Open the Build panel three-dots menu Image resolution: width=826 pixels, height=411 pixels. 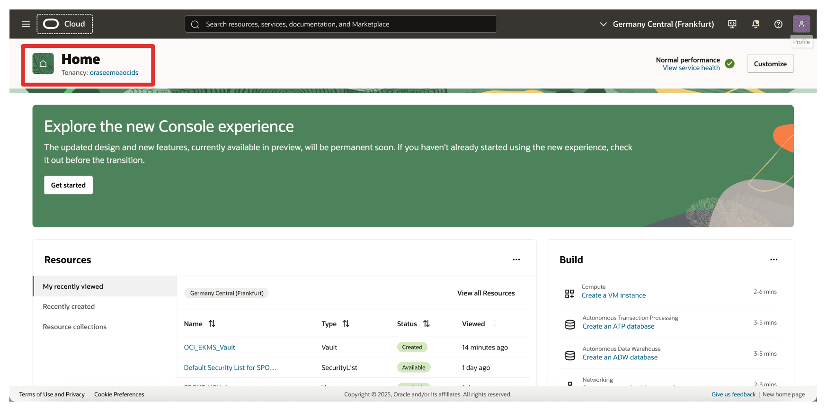pyautogui.click(x=774, y=259)
